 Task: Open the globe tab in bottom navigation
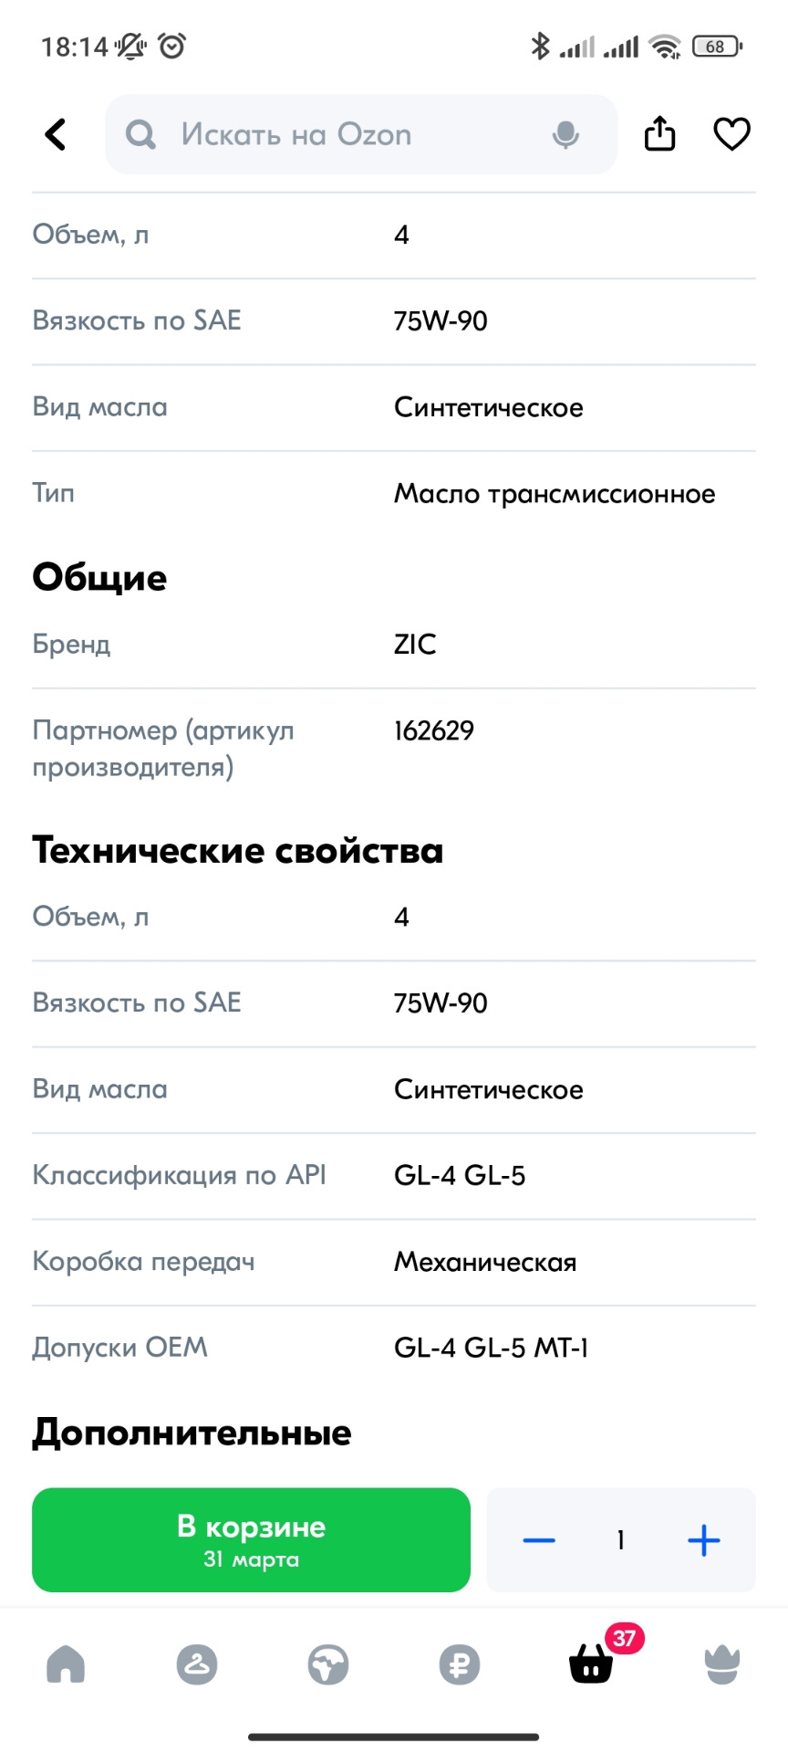(328, 1664)
